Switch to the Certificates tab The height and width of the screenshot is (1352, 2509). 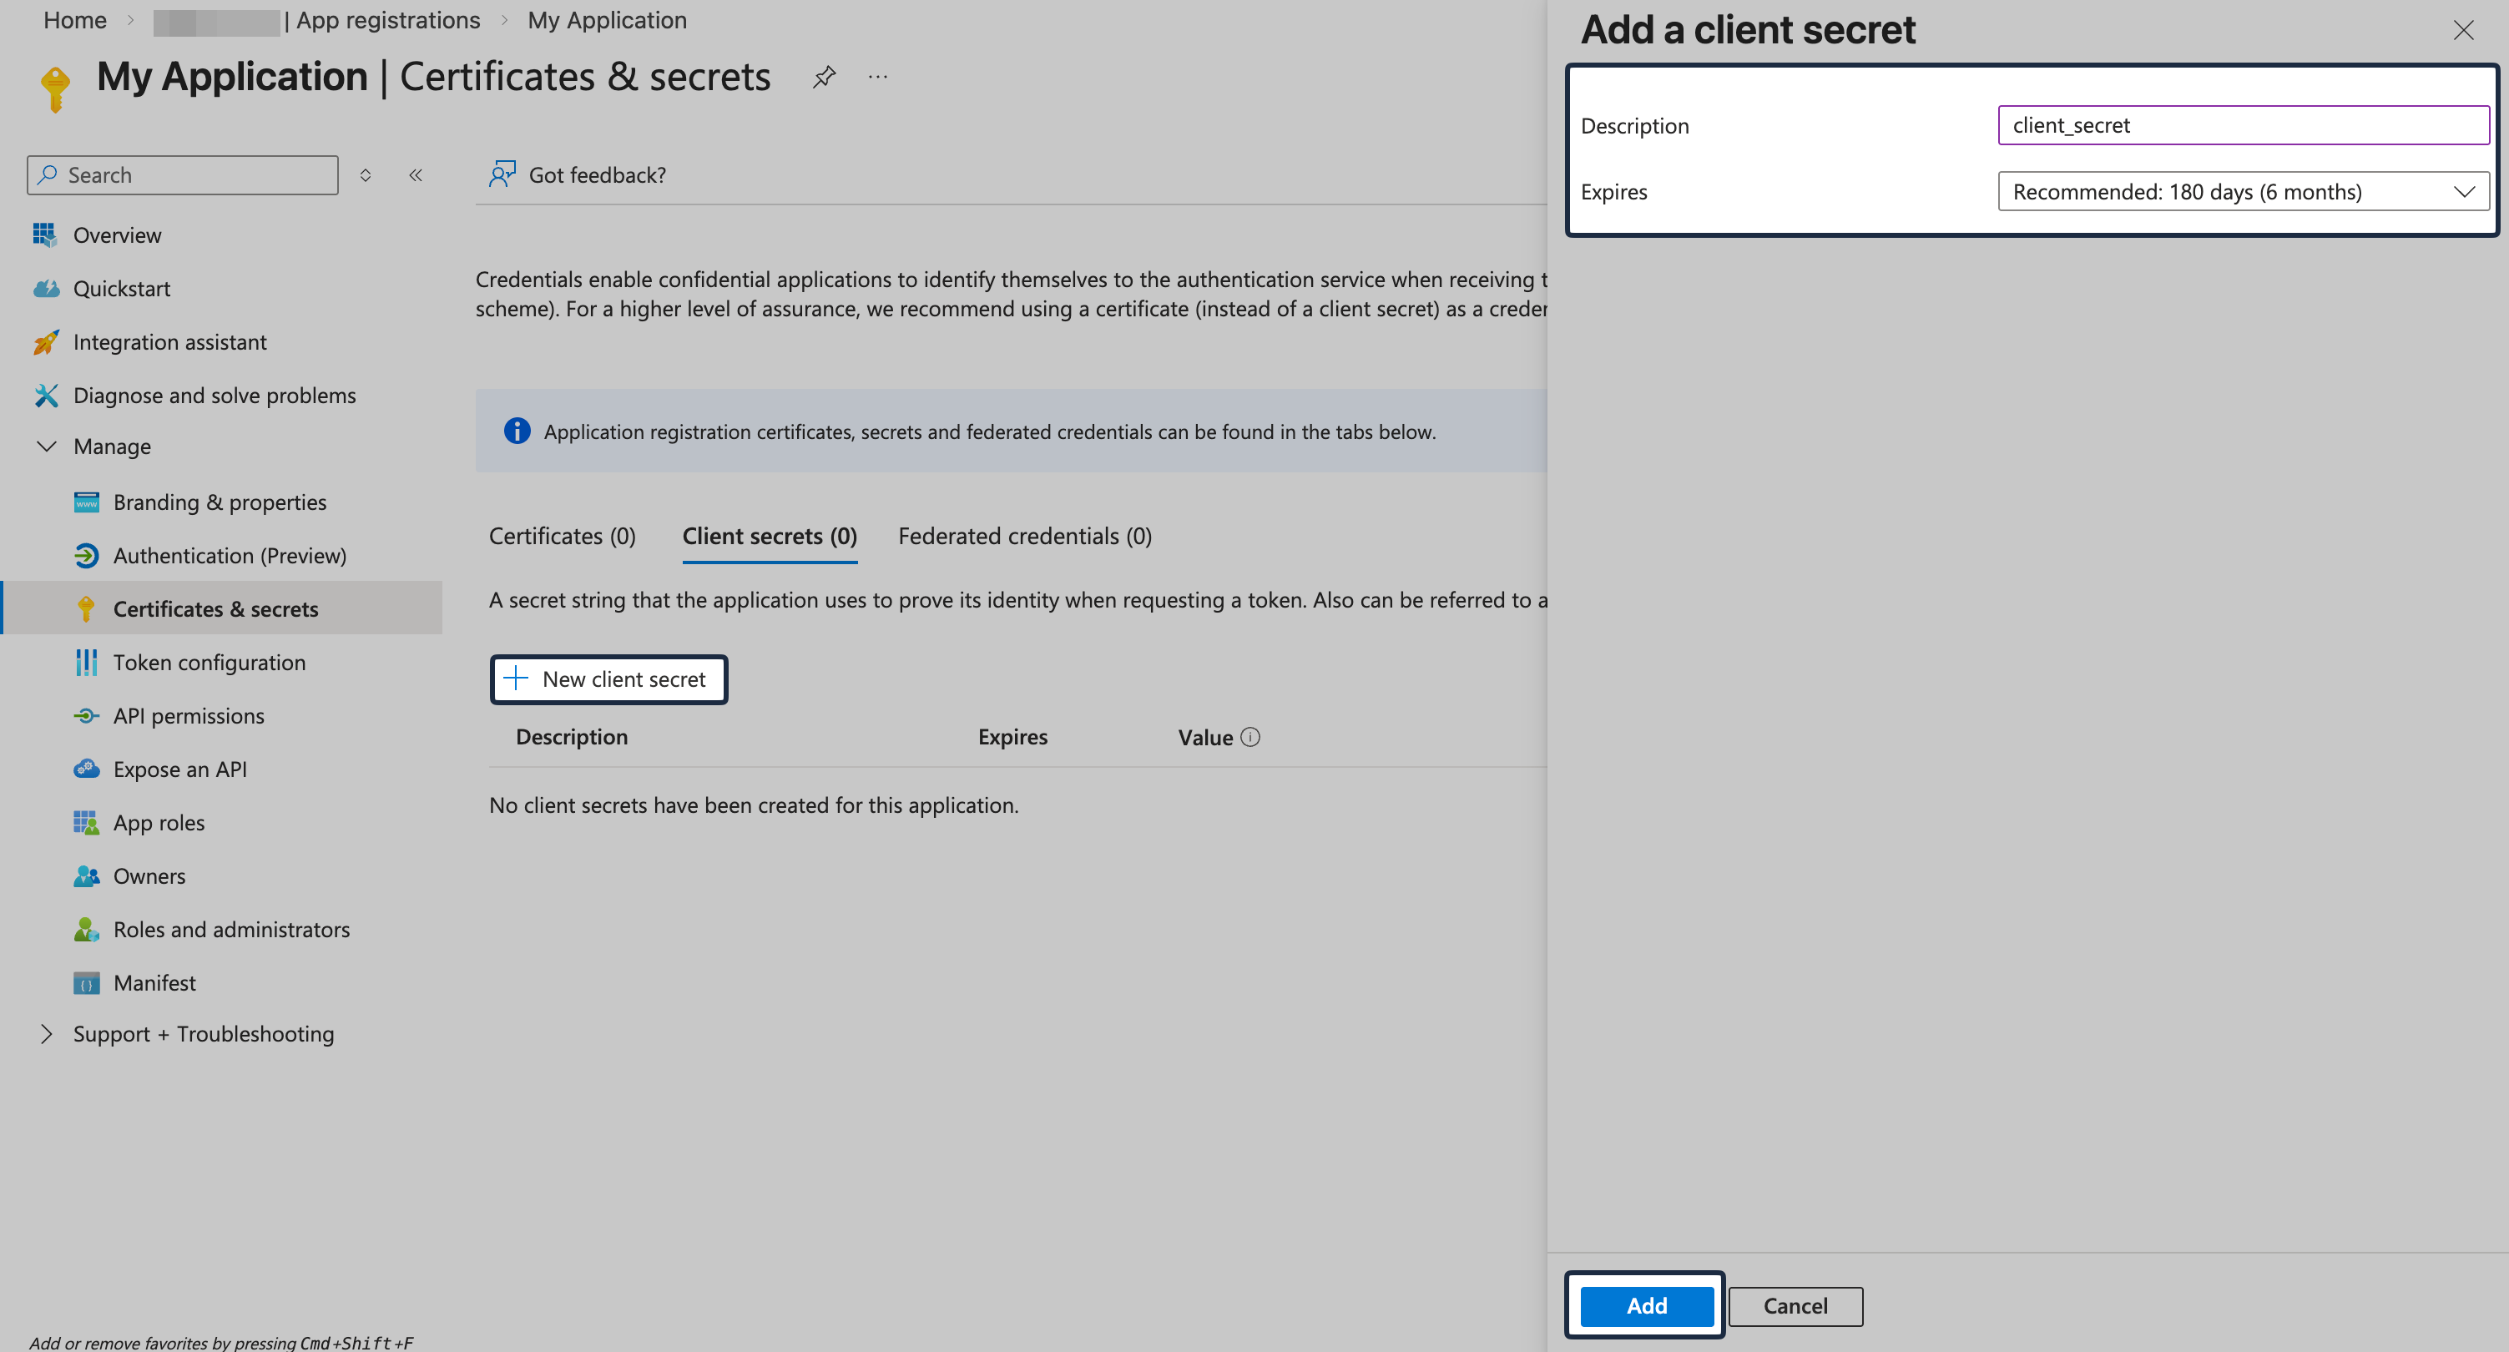coord(562,536)
